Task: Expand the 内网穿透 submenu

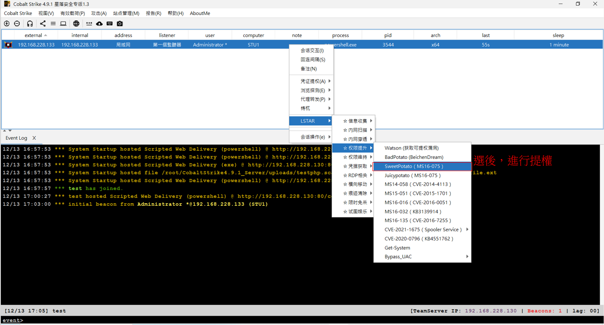Action: (353, 139)
